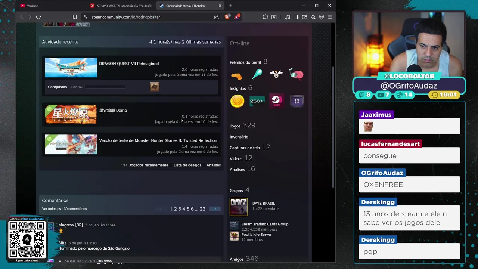Image resolution: width=478 pixels, height=269 pixels.
Task: Open the 星火燎原 Demo game thumbnail
Action: coord(71,114)
